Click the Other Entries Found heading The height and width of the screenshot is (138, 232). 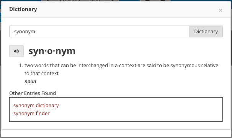click(x=33, y=93)
